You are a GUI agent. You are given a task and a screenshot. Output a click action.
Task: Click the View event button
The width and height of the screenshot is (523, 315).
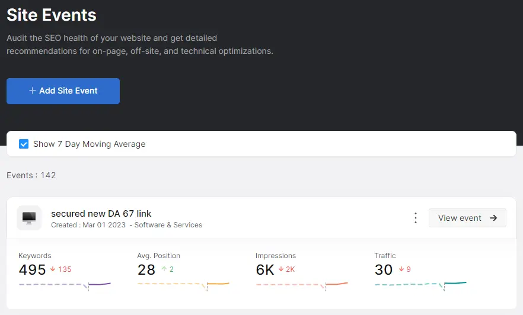(x=467, y=218)
